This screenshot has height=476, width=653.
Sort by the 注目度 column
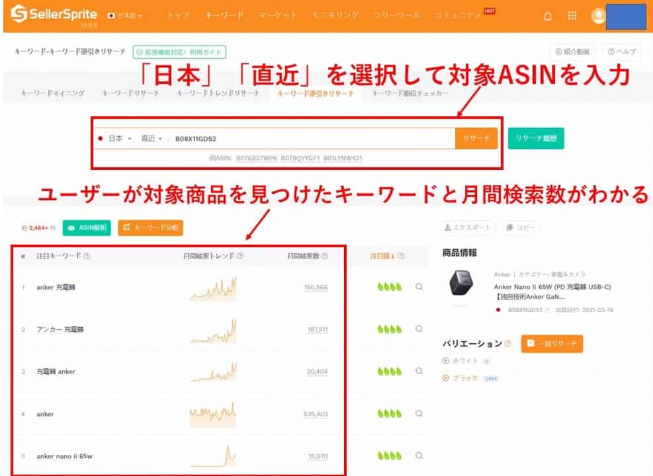[x=382, y=256]
